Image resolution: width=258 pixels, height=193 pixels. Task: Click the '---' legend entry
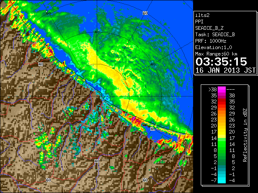231,89
